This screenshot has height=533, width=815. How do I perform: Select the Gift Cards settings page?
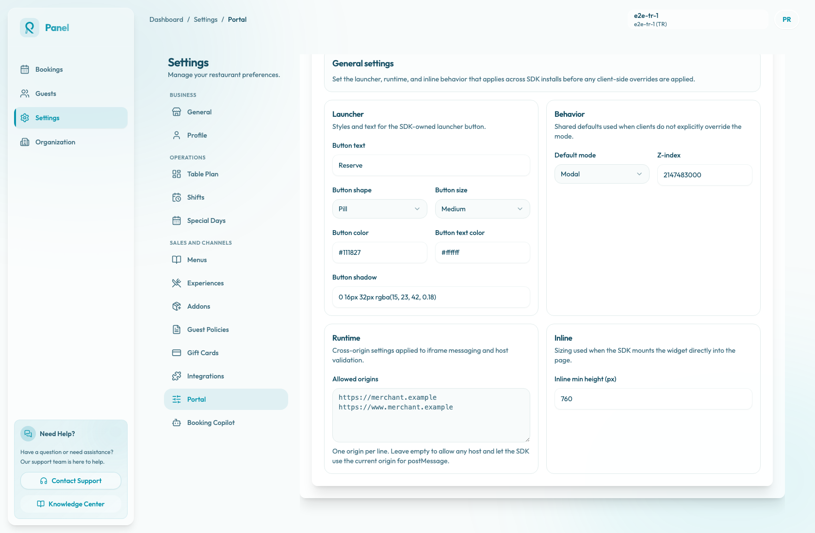click(226, 353)
